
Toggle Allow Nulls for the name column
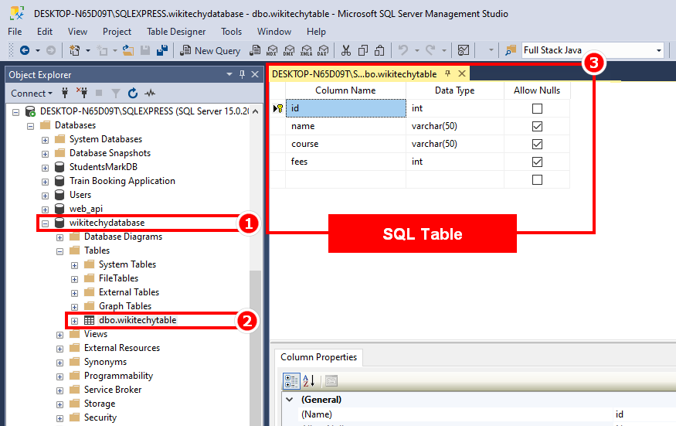click(538, 126)
